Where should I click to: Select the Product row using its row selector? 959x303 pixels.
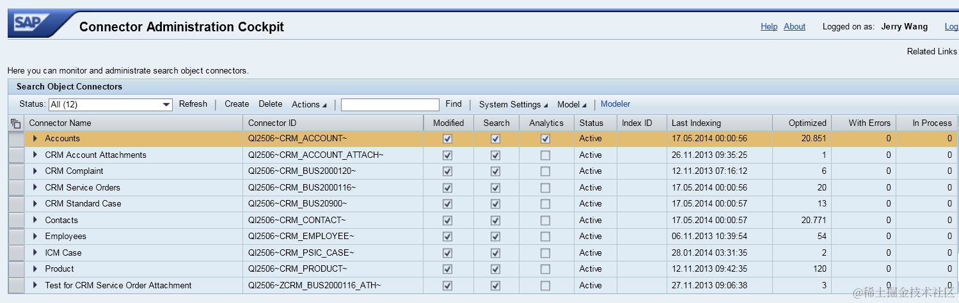[x=16, y=269]
